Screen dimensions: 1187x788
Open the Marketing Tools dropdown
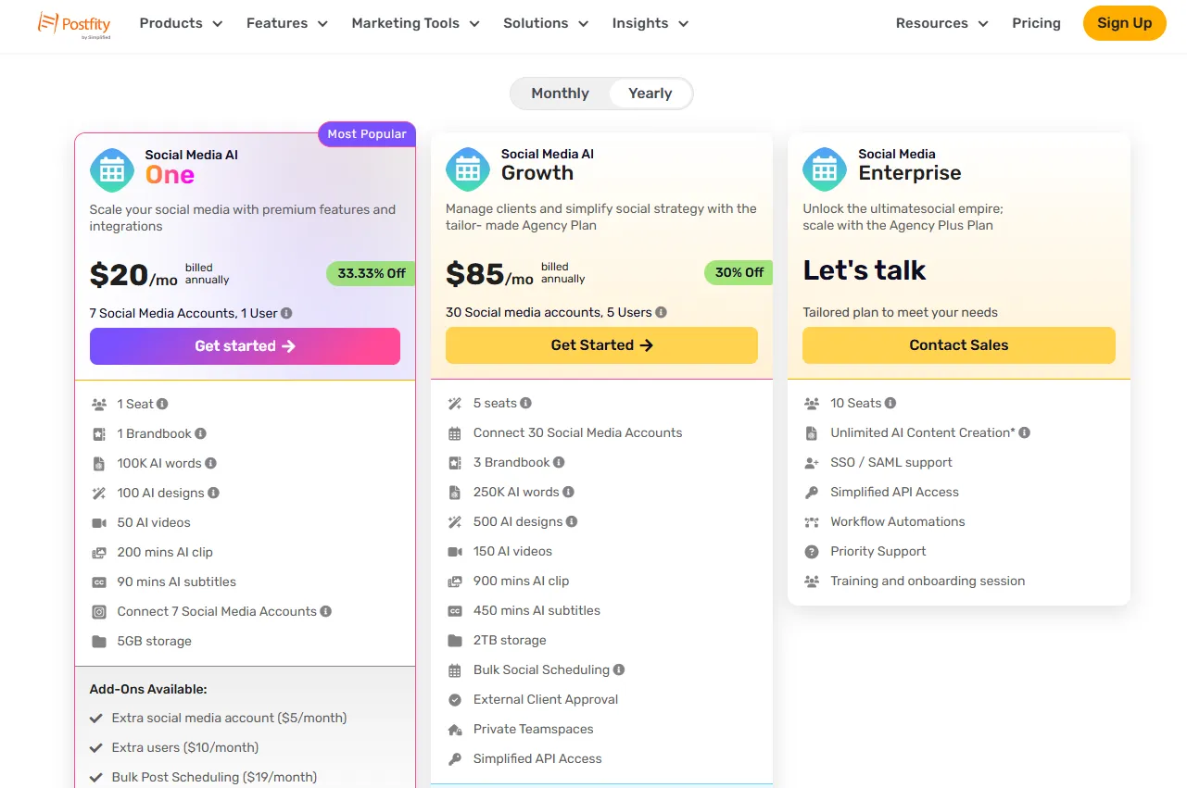click(416, 23)
